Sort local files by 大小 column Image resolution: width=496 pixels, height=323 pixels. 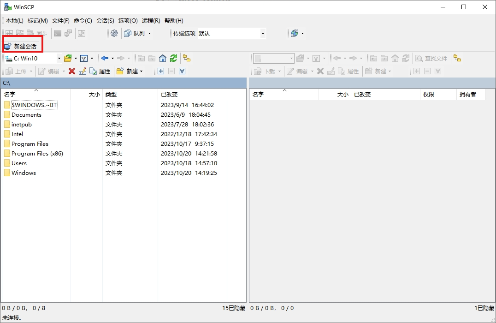point(86,95)
